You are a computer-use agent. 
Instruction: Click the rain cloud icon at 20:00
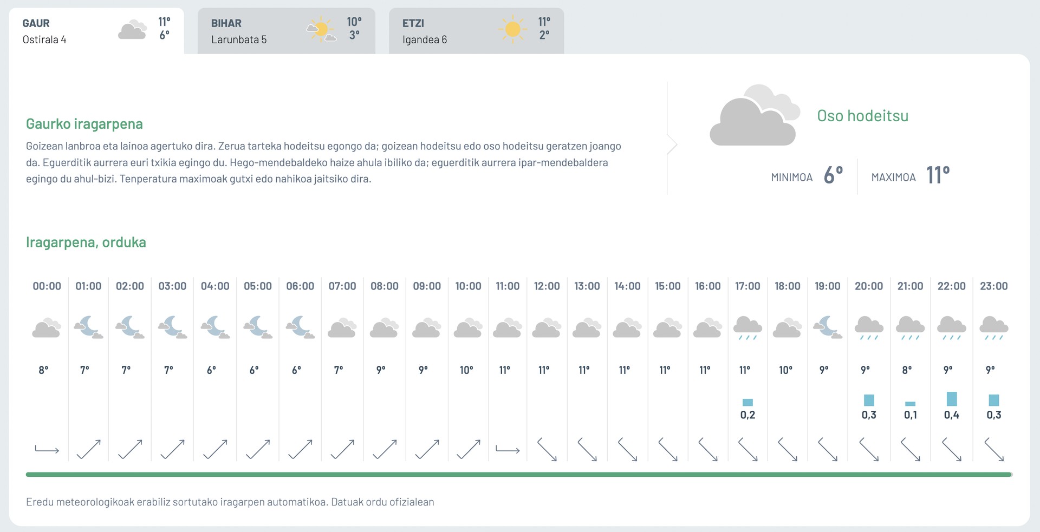(869, 328)
